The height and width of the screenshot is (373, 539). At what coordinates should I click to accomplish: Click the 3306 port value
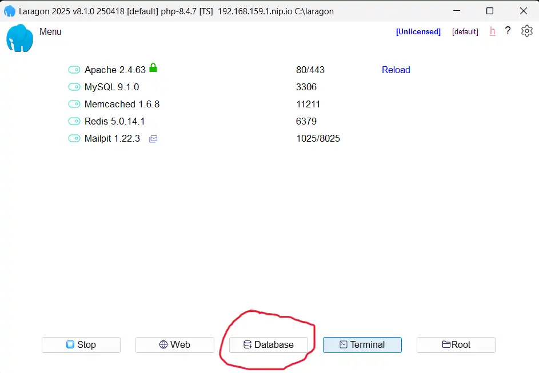(306, 87)
